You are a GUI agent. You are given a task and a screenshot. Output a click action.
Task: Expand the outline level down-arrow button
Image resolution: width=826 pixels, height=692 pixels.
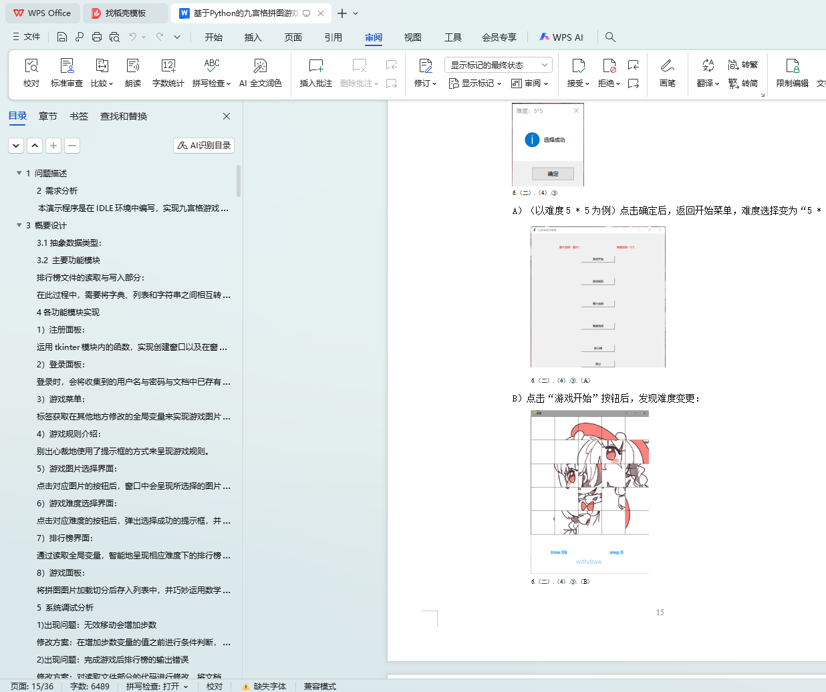pyautogui.click(x=16, y=145)
